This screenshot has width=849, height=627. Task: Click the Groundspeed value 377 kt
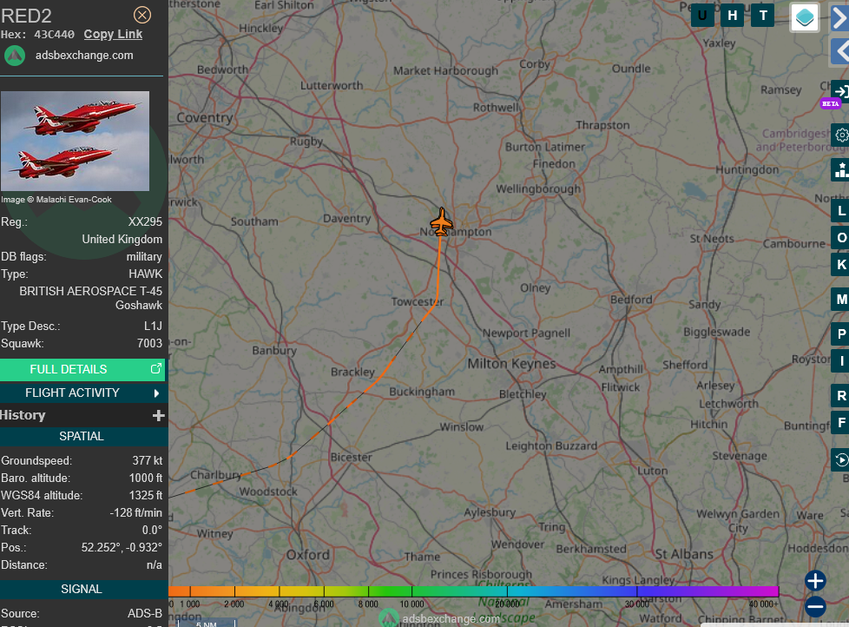point(148,461)
